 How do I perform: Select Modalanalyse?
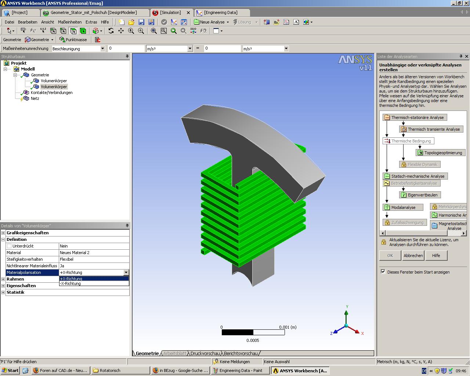point(403,207)
